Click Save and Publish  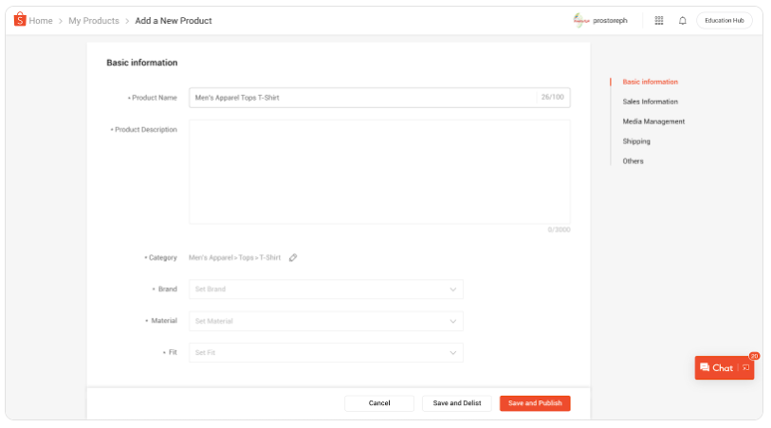(535, 403)
